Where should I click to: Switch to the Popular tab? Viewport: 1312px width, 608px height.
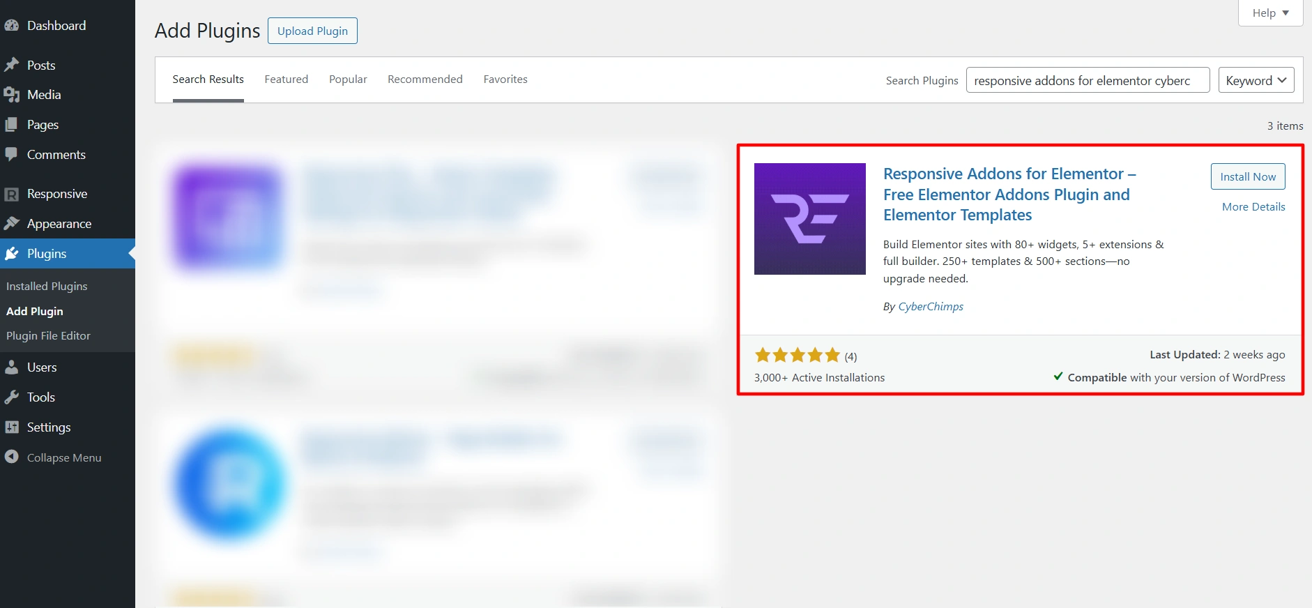click(x=348, y=79)
